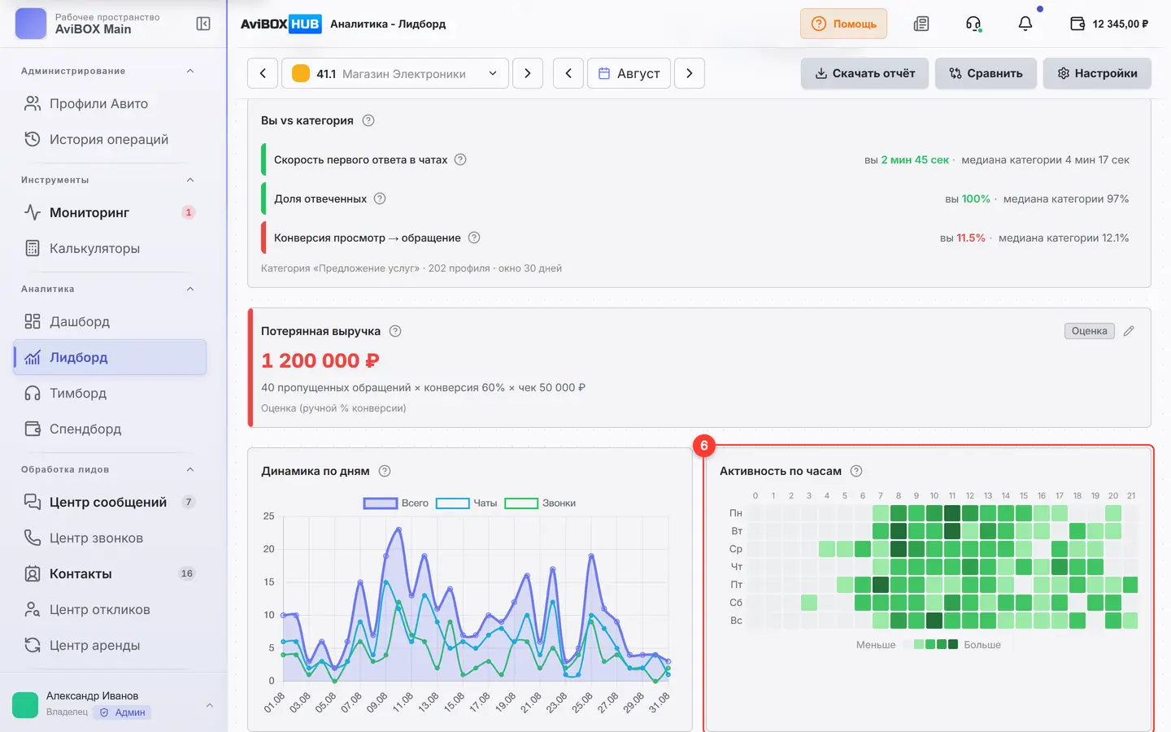
Task: Click the Оценка badge
Action: pyautogui.click(x=1089, y=331)
